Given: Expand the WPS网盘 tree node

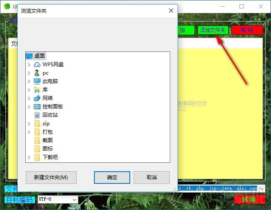Looking at the screenshot, I should (x=29, y=65).
